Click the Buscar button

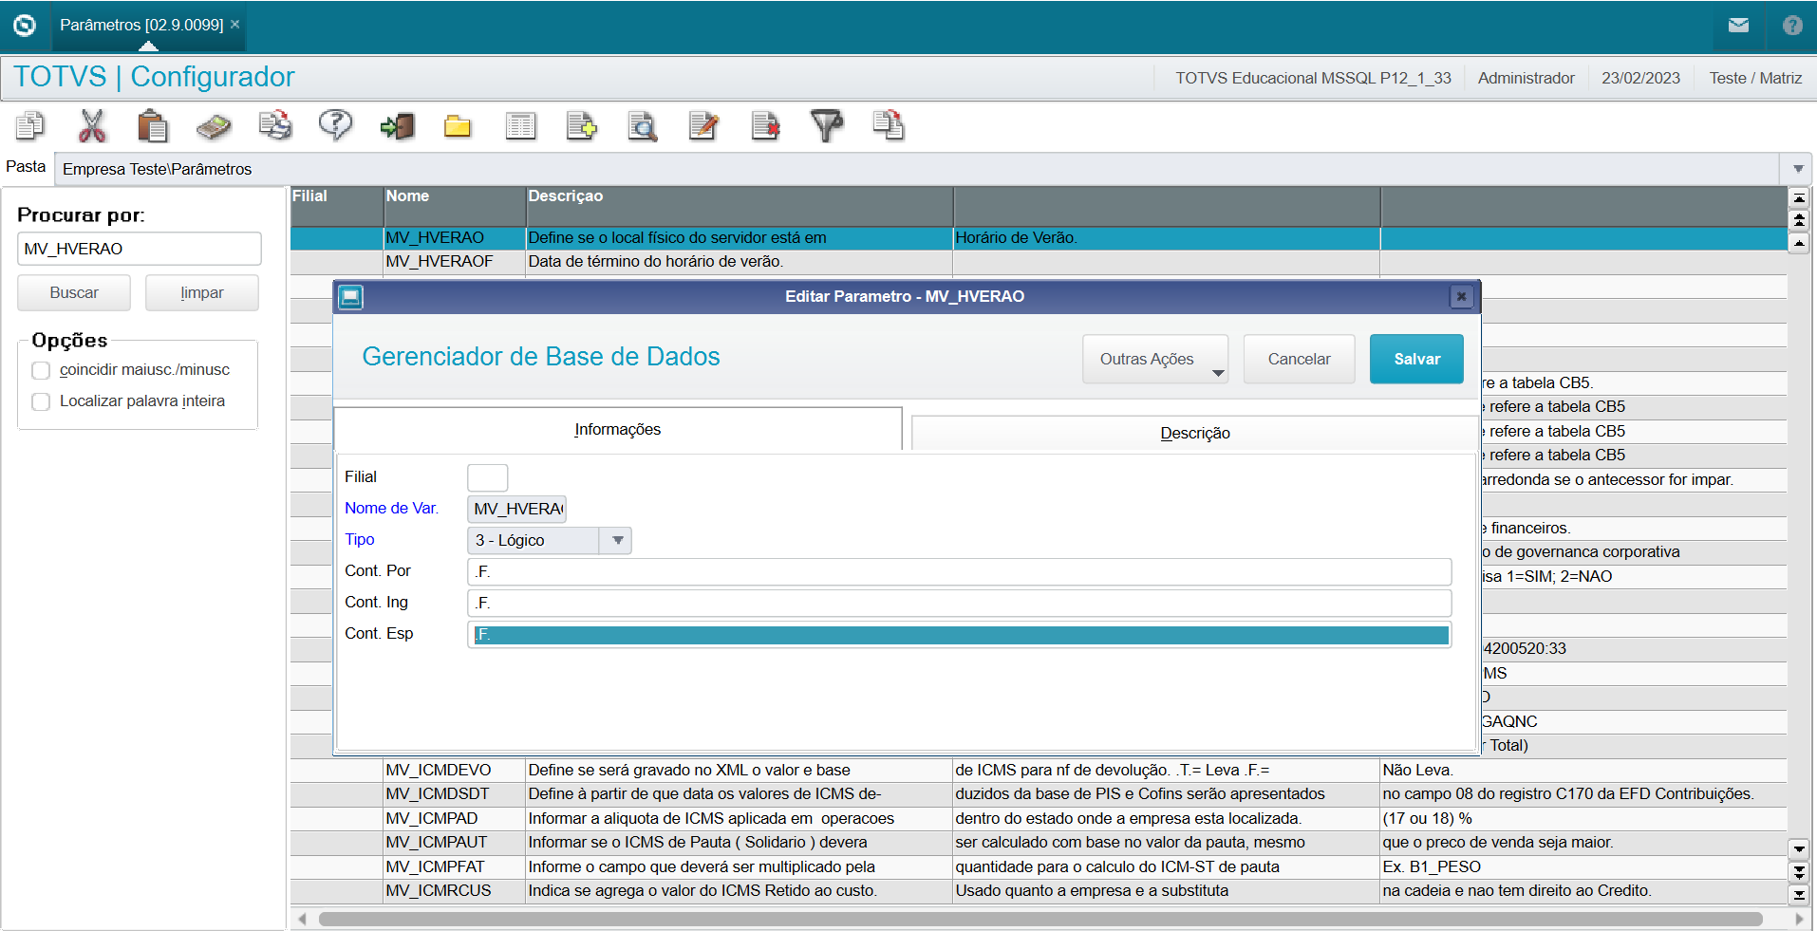[74, 292]
